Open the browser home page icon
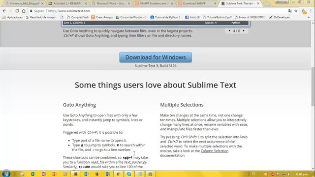The height and width of the screenshot is (177, 315). point(24,11)
